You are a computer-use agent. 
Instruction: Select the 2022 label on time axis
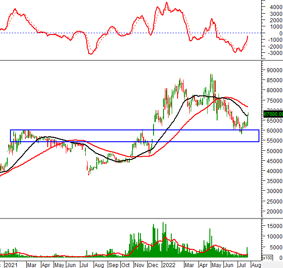click(x=169, y=265)
